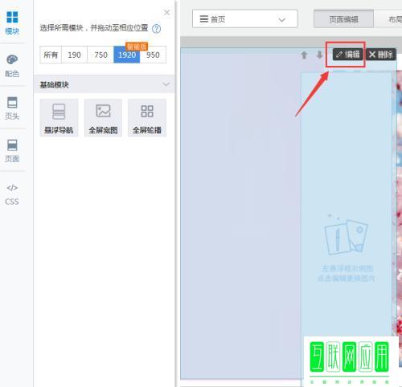Open the 配色 color palette icon
402x387 pixels.
click(x=12, y=66)
